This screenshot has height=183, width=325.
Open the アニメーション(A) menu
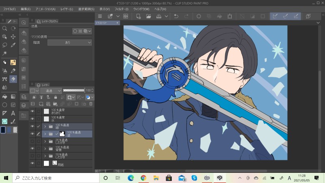pyautogui.click(x=45, y=9)
